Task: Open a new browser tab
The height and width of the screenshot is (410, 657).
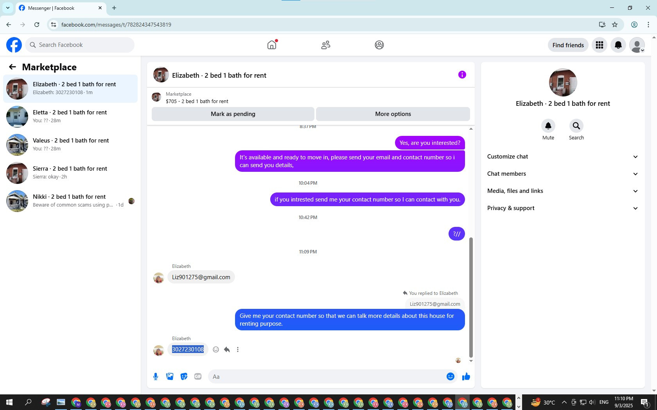Action: pos(114,8)
